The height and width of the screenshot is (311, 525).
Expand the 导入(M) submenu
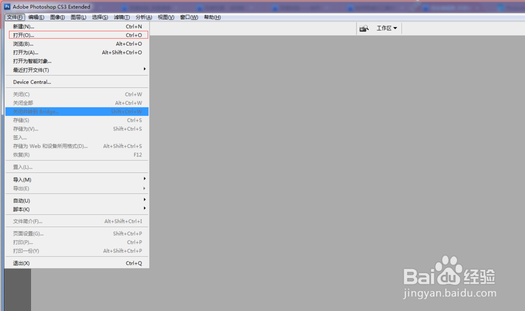point(77,179)
